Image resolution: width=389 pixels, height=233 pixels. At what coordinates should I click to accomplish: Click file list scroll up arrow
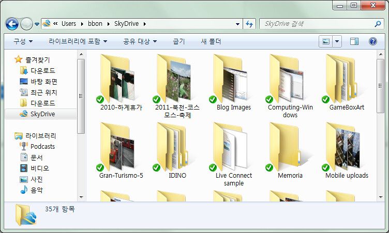381,54
